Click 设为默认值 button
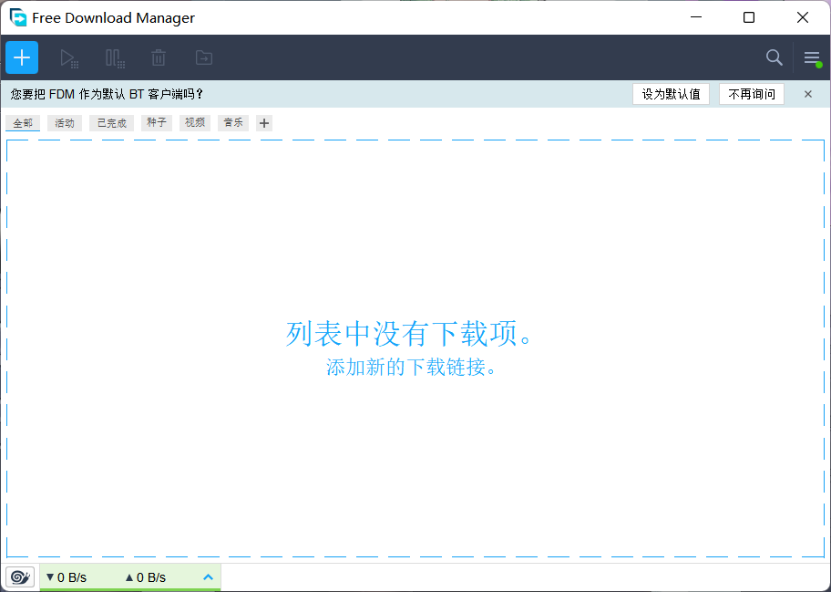 [x=671, y=95]
